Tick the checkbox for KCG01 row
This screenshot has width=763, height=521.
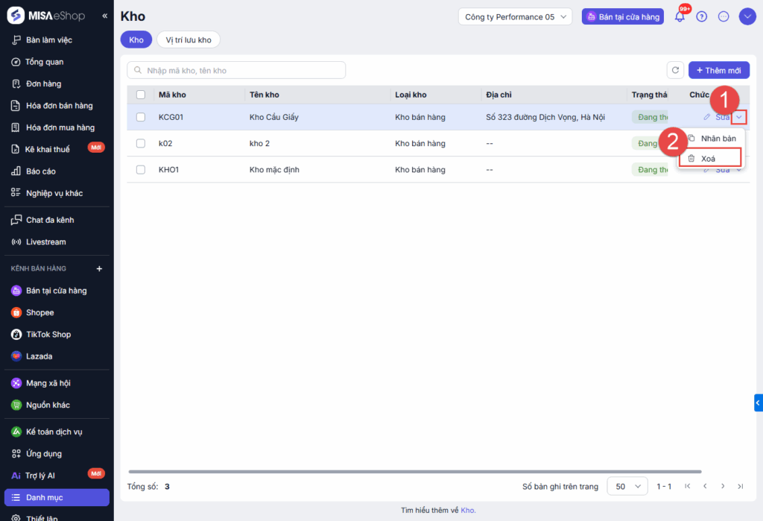point(141,117)
